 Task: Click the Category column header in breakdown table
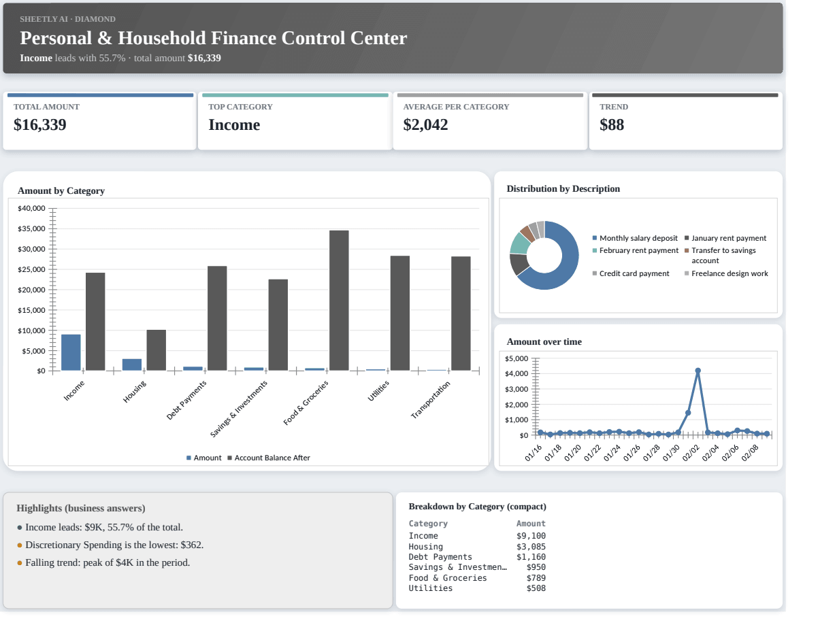428,524
